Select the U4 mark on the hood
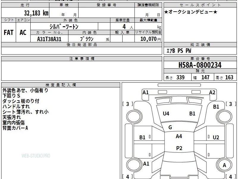Image resolution: width=238 pixels, height=179 pixels. (166, 114)
